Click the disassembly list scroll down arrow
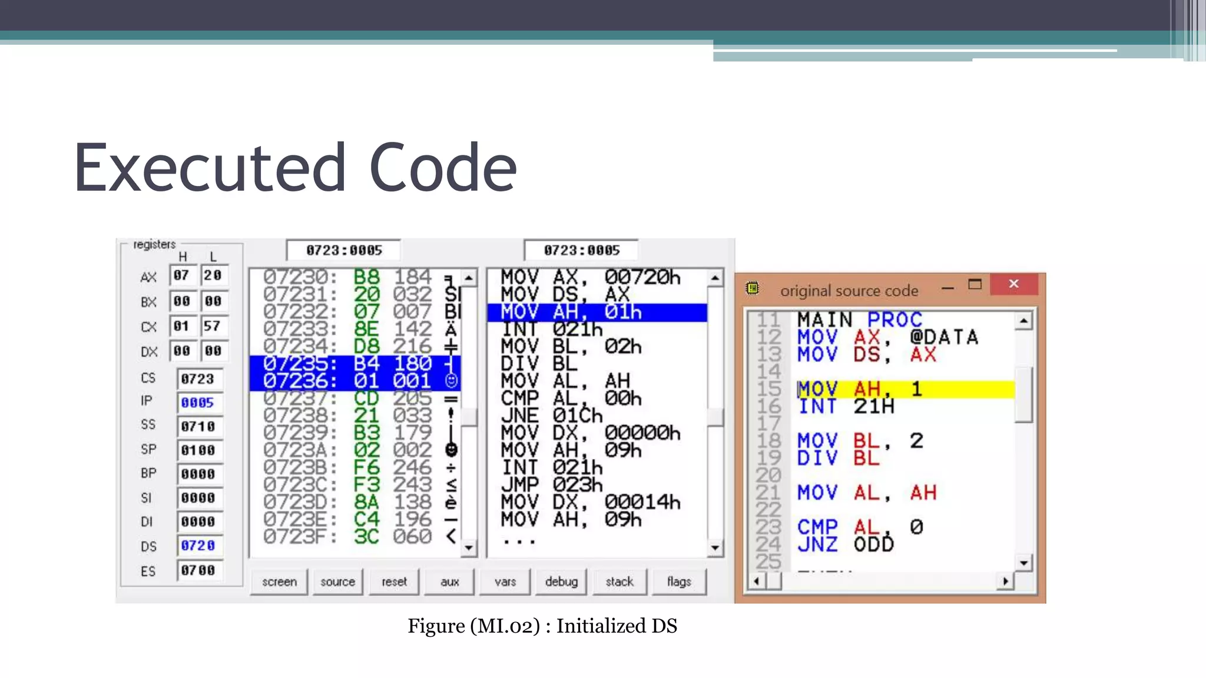The image size is (1206, 678). [715, 547]
